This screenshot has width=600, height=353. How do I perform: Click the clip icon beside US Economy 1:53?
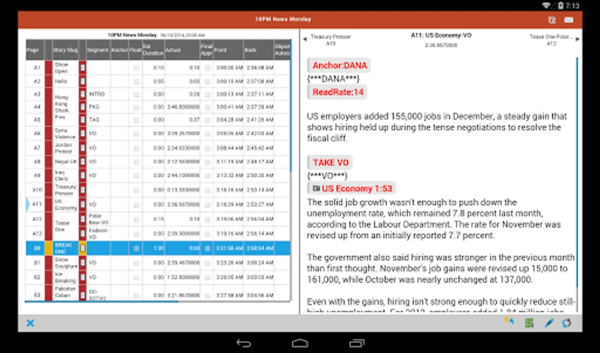pyautogui.click(x=316, y=189)
